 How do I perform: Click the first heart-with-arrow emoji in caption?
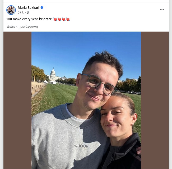(55, 19)
